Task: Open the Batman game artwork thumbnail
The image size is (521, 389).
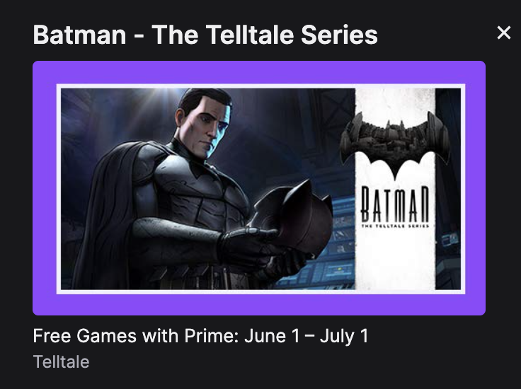Action: coord(259,188)
